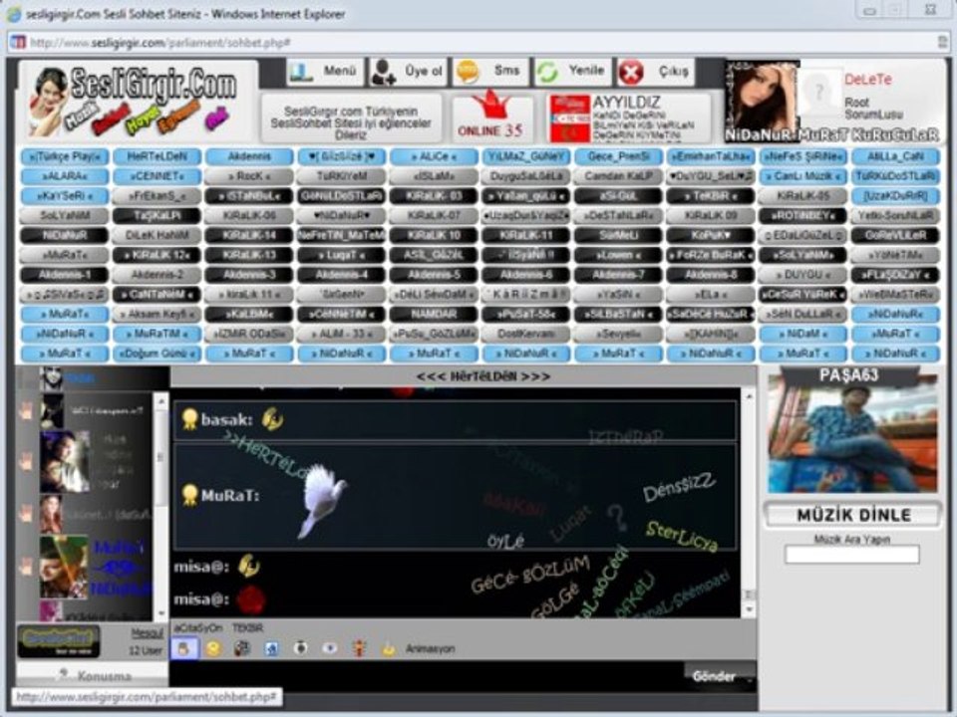Open the Menü toolbar button
The height and width of the screenshot is (717, 957).
[x=325, y=72]
